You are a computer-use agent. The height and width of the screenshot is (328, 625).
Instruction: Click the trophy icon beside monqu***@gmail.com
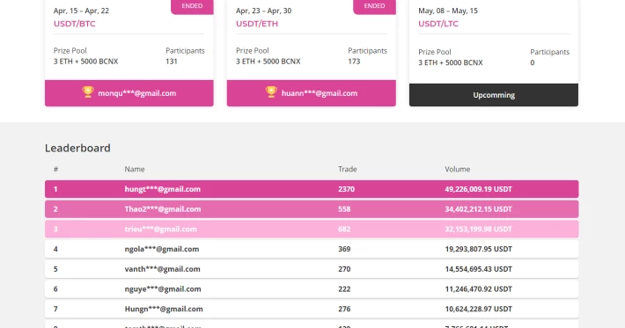coord(88,92)
